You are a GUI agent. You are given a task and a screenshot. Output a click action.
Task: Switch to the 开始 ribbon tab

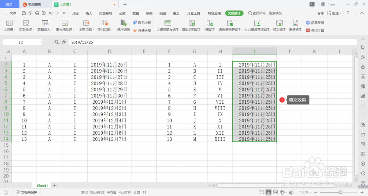point(75,13)
